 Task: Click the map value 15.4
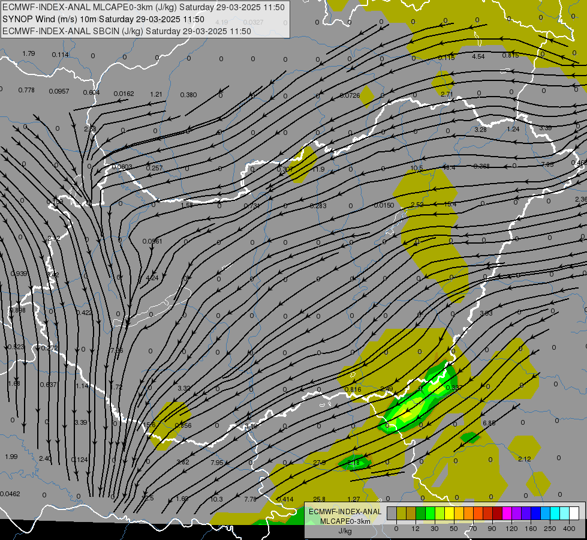tap(450, 204)
